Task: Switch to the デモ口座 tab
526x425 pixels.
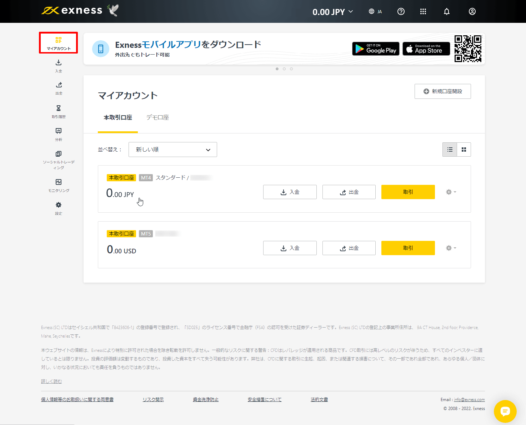Action: (x=157, y=117)
